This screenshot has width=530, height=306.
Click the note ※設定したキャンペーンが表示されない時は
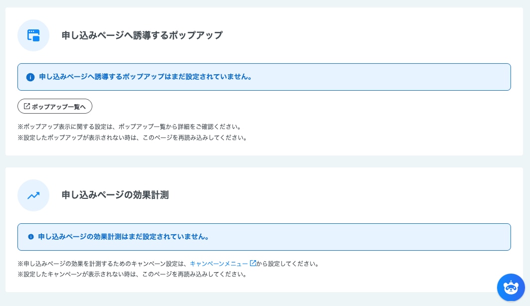(x=132, y=274)
